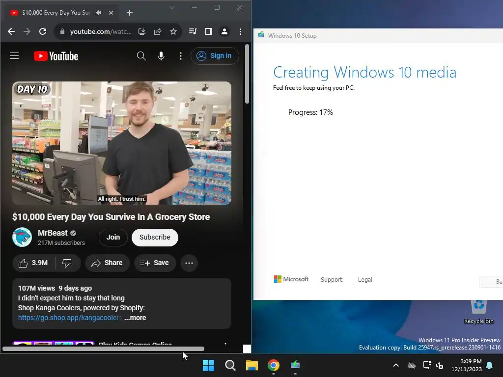Share this page from address bar
The image size is (503, 377).
(158, 31)
